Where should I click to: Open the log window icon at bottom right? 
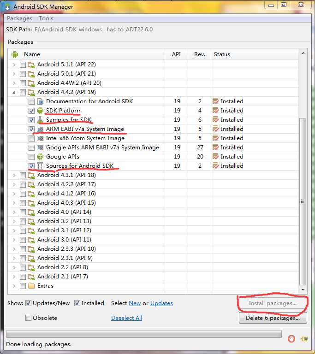(304, 339)
